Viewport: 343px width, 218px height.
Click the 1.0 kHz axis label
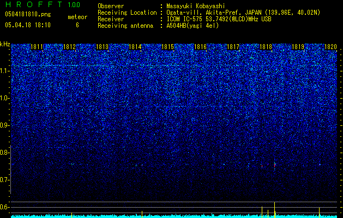tap(4, 98)
